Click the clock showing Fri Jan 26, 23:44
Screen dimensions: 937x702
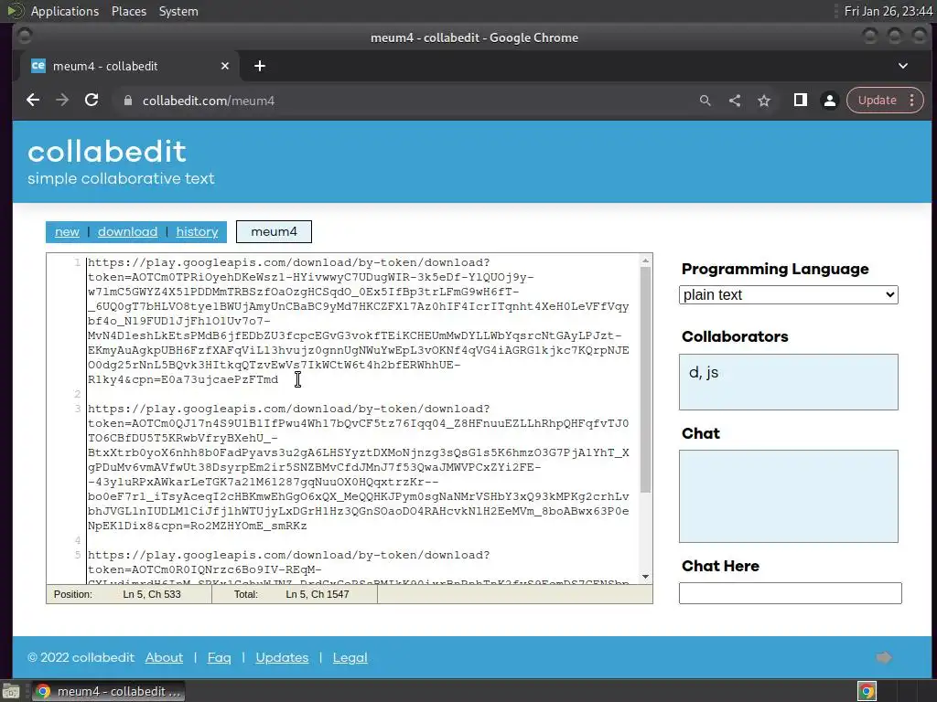[x=888, y=11]
